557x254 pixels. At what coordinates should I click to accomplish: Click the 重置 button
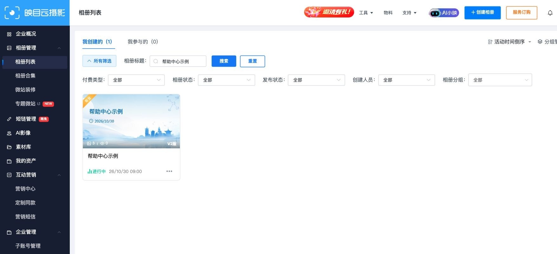(x=252, y=61)
